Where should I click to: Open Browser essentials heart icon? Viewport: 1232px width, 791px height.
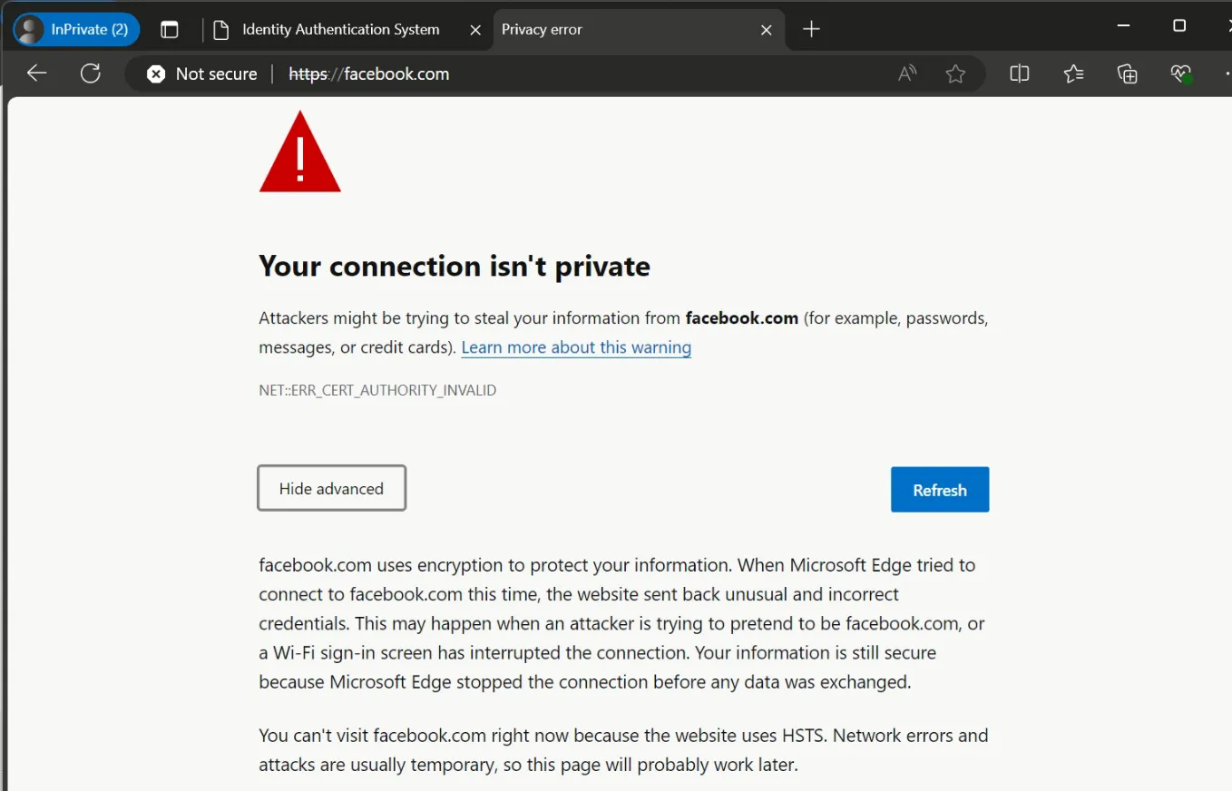point(1180,74)
